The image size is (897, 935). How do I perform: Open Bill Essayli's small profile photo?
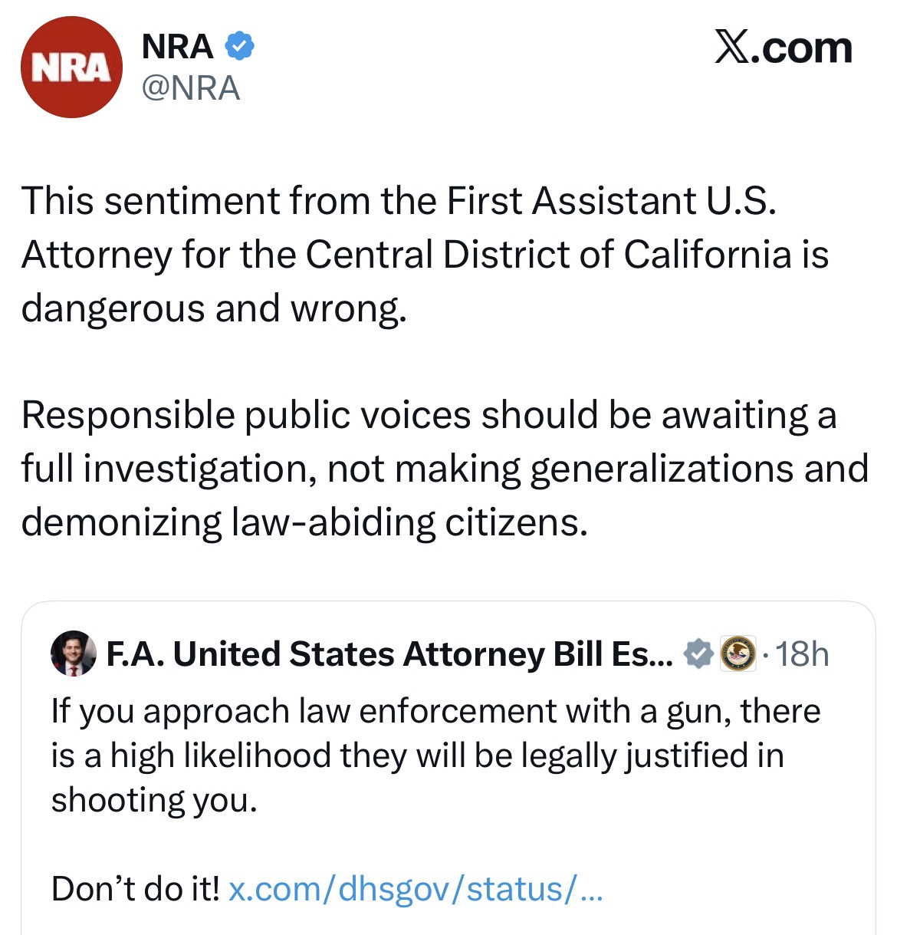pyautogui.click(x=74, y=655)
